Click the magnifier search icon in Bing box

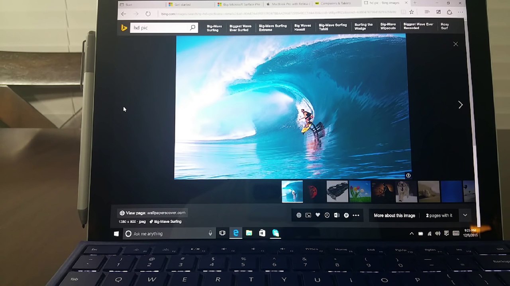(x=192, y=27)
